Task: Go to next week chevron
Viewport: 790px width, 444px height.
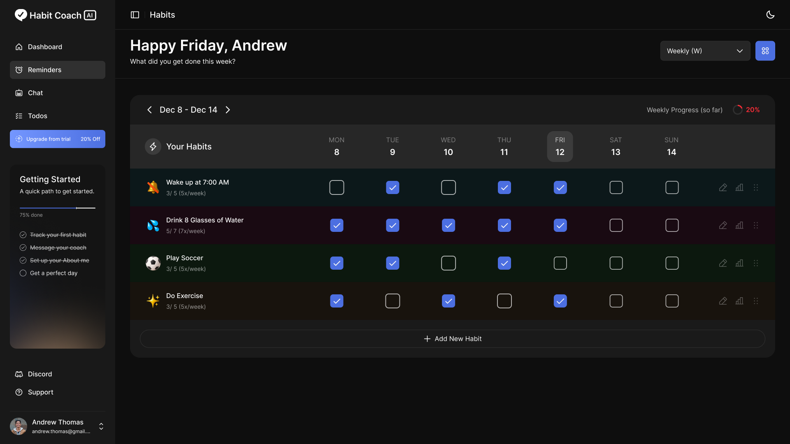Action: pos(228,110)
